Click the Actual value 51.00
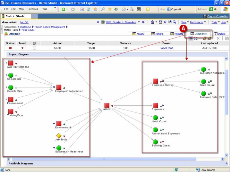The height and width of the screenshot is (172, 230). click(x=57, y=48)
